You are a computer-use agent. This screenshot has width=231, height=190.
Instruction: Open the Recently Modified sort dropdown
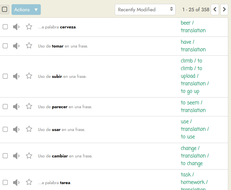point(145,10)
